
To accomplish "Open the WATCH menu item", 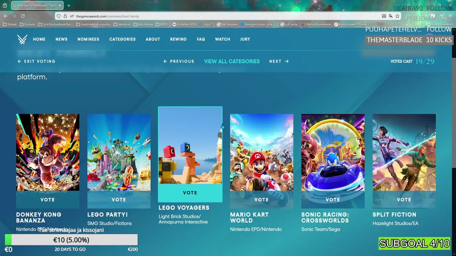I will [223, 39].
